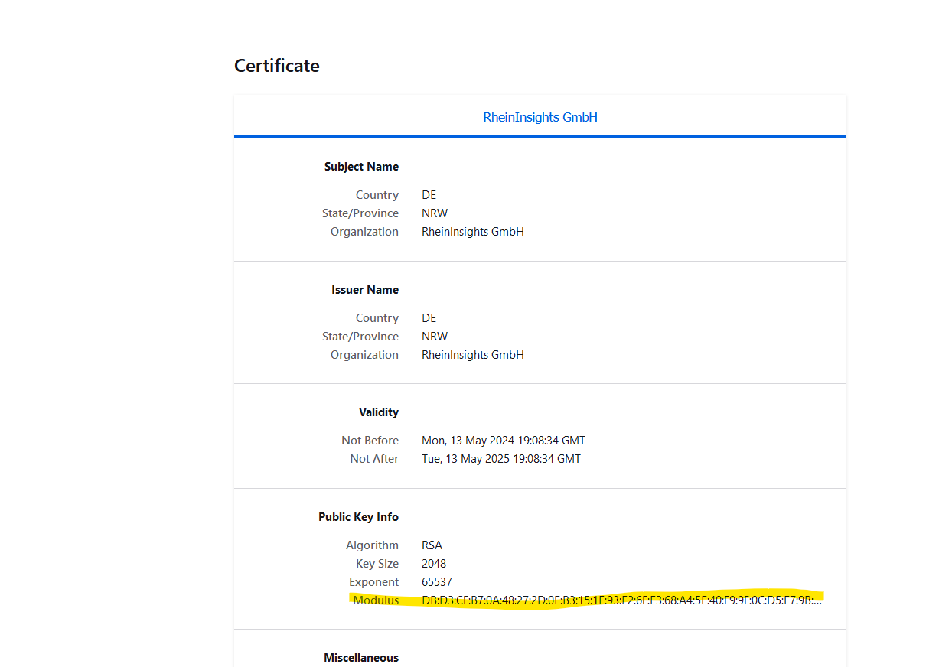The width and height of the screenshot is (926, 667).
Task: Click Subject Name organization RheinInsights GmbH
Action: 472,232
